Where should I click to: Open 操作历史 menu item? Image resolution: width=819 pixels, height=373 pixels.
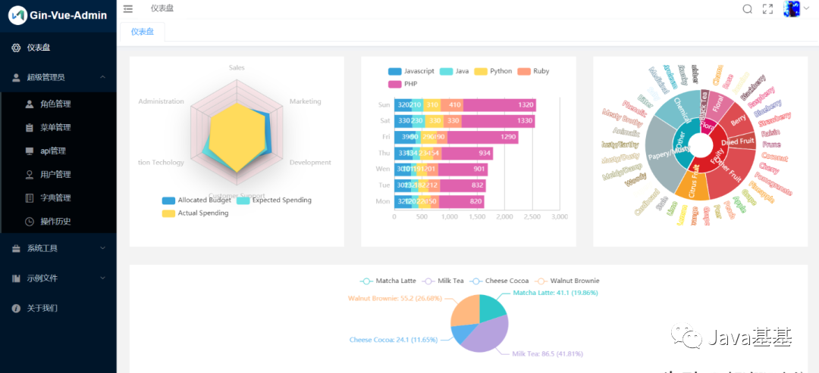(59, 222)
